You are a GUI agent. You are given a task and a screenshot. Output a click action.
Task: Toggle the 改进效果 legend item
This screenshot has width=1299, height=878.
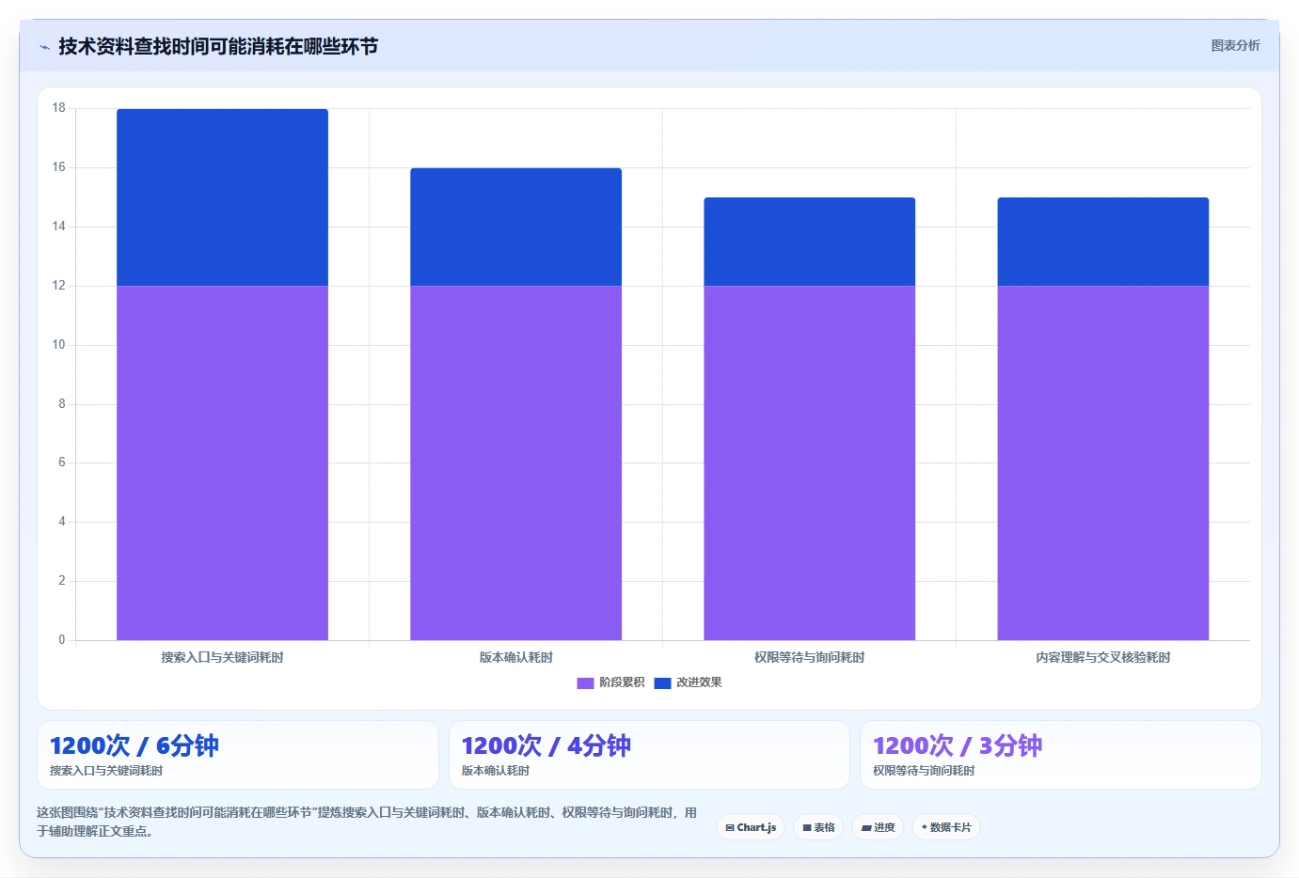pyautogui.click(x=688, y=682)
